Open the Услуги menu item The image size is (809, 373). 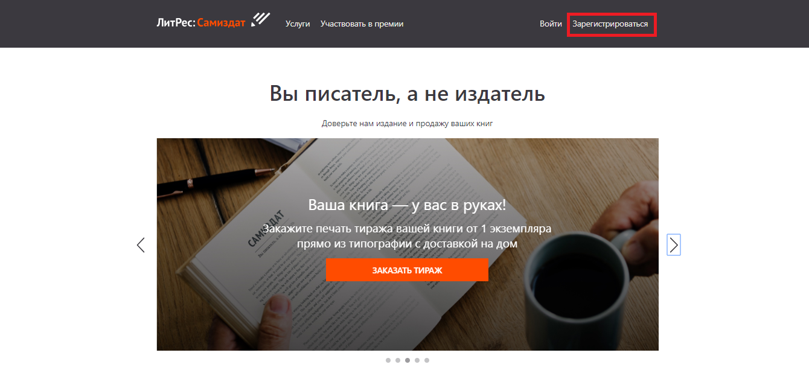(298, 24)
